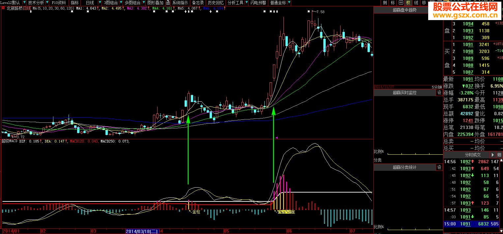Viewport: 503px width, 234px height.
Task: Expand the dropdown arrow beside 普通坐标
Action: (x=289, y=3)
